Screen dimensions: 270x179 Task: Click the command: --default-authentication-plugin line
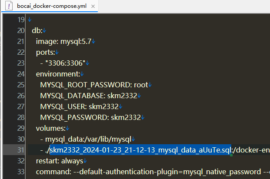coord(153,172)
